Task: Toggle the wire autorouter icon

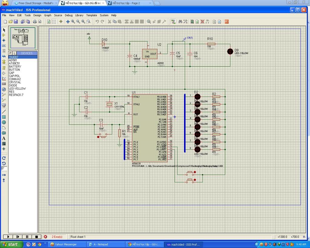Action: pyautogui.click(x=173, y=21)
